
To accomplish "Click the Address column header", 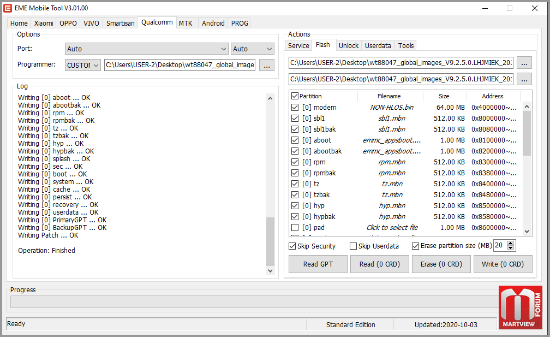I will tap(493, 96).
